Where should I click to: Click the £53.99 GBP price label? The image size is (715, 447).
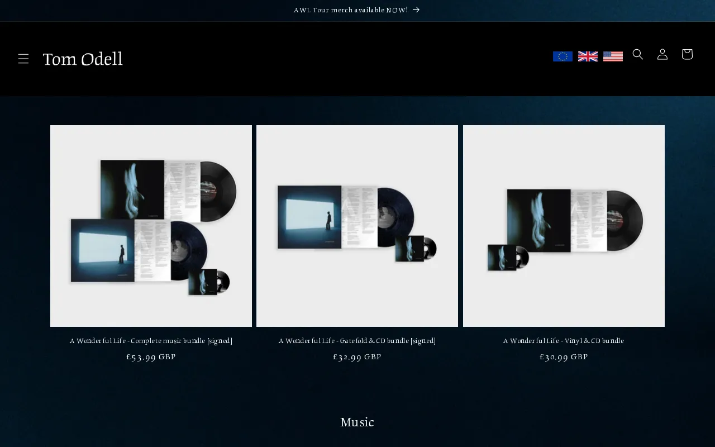[151, 356]
